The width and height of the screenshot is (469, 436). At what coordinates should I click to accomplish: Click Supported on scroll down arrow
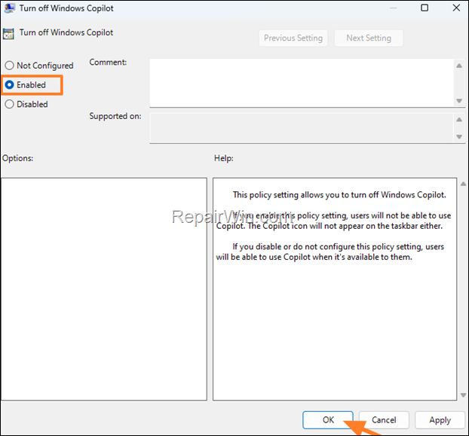pyautogui.click(x=459, y=137)
